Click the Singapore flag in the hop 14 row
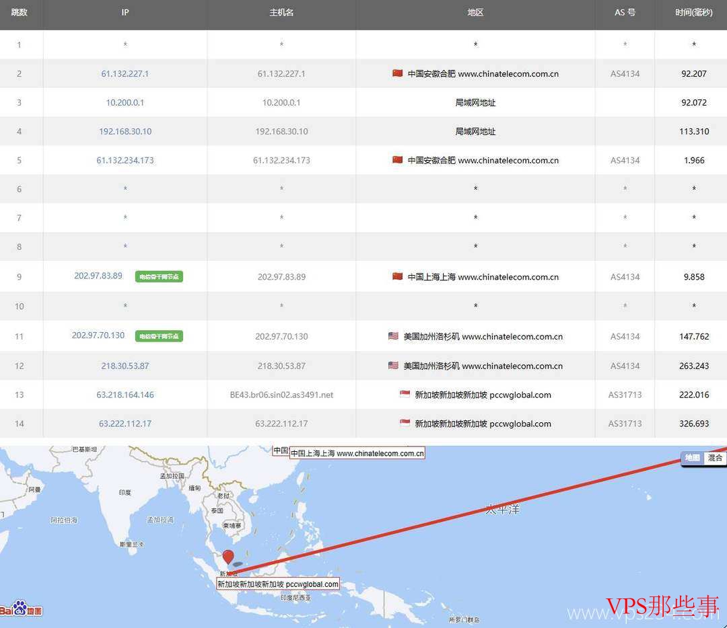This screenshot has height=628, width=727. (x=405, y=423)
